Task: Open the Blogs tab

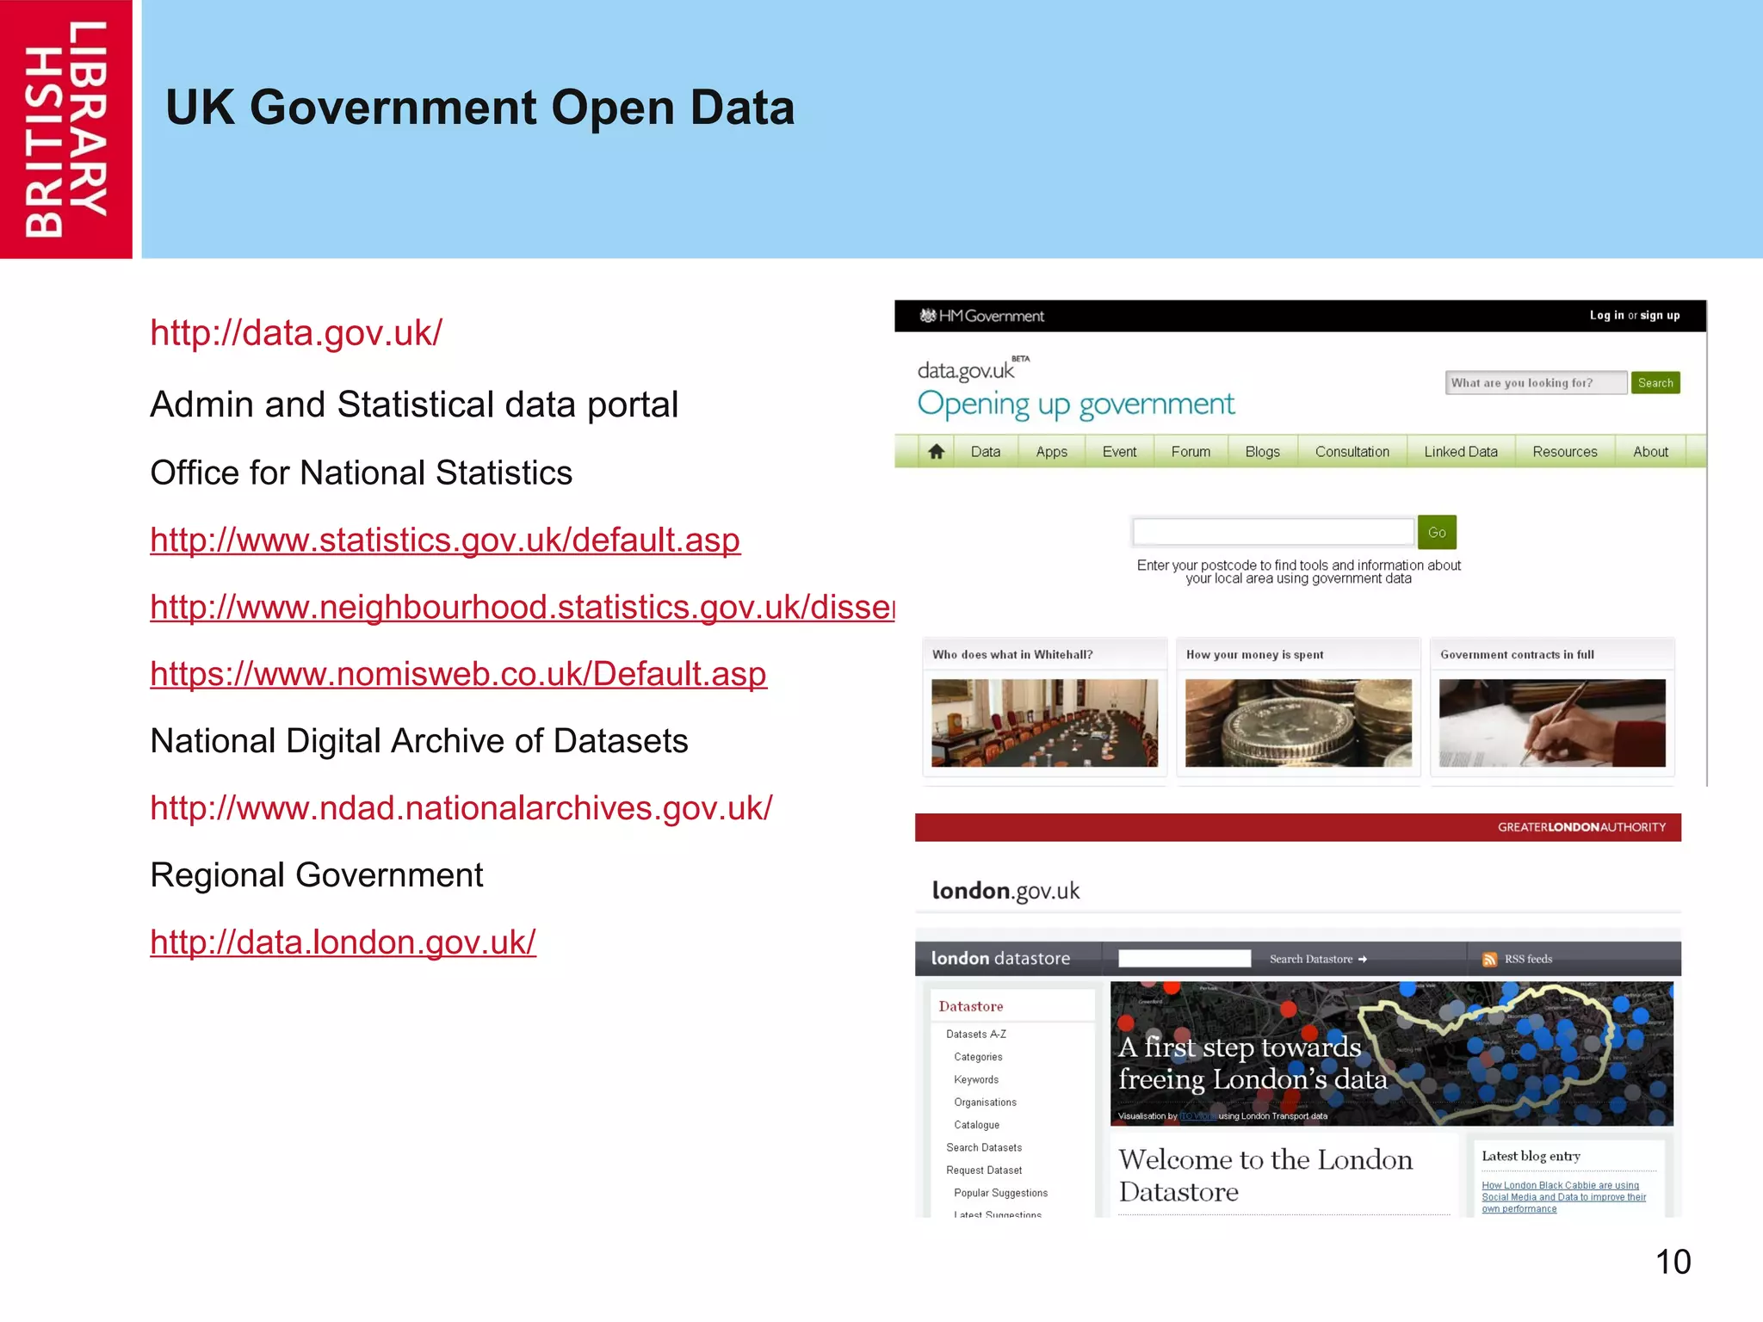Action: (1262, 452)
